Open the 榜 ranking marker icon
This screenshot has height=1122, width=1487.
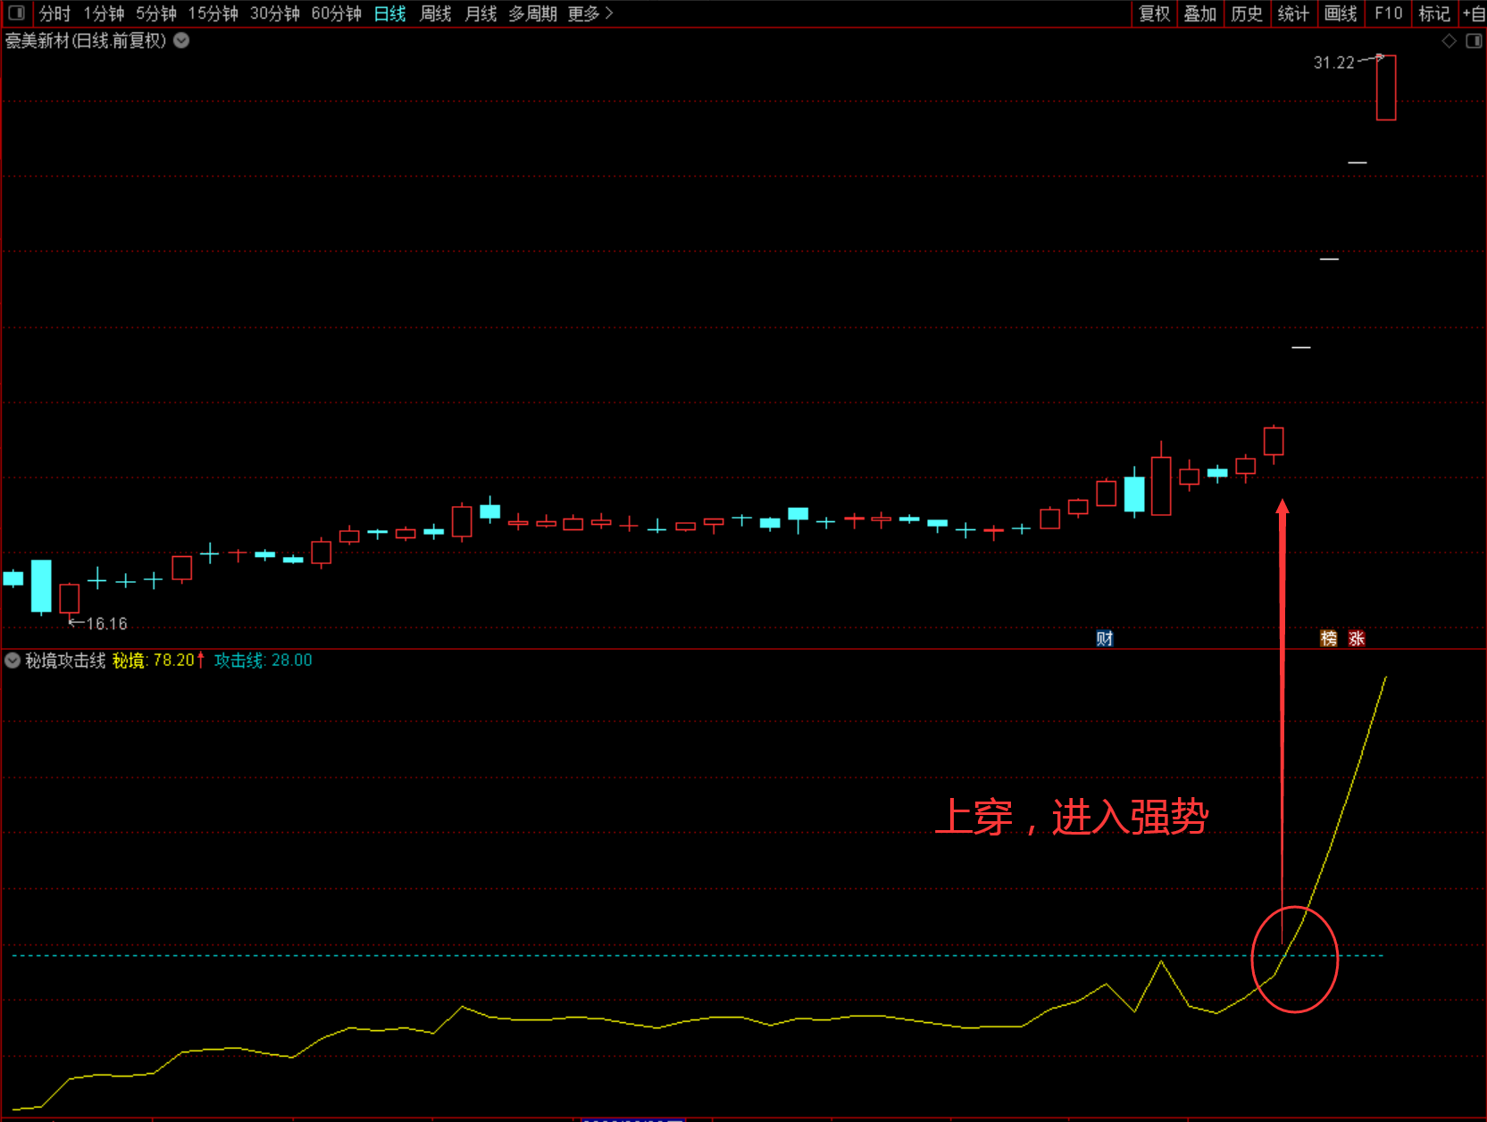tap(1329, 638)
